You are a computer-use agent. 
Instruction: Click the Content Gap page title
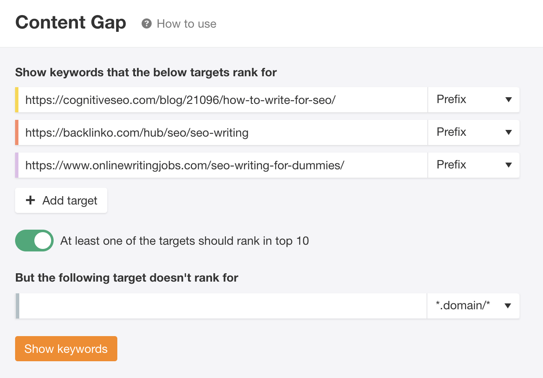70,23
